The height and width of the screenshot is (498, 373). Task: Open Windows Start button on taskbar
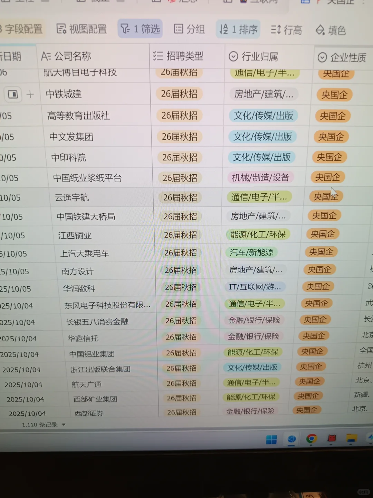tap(271, 439)
